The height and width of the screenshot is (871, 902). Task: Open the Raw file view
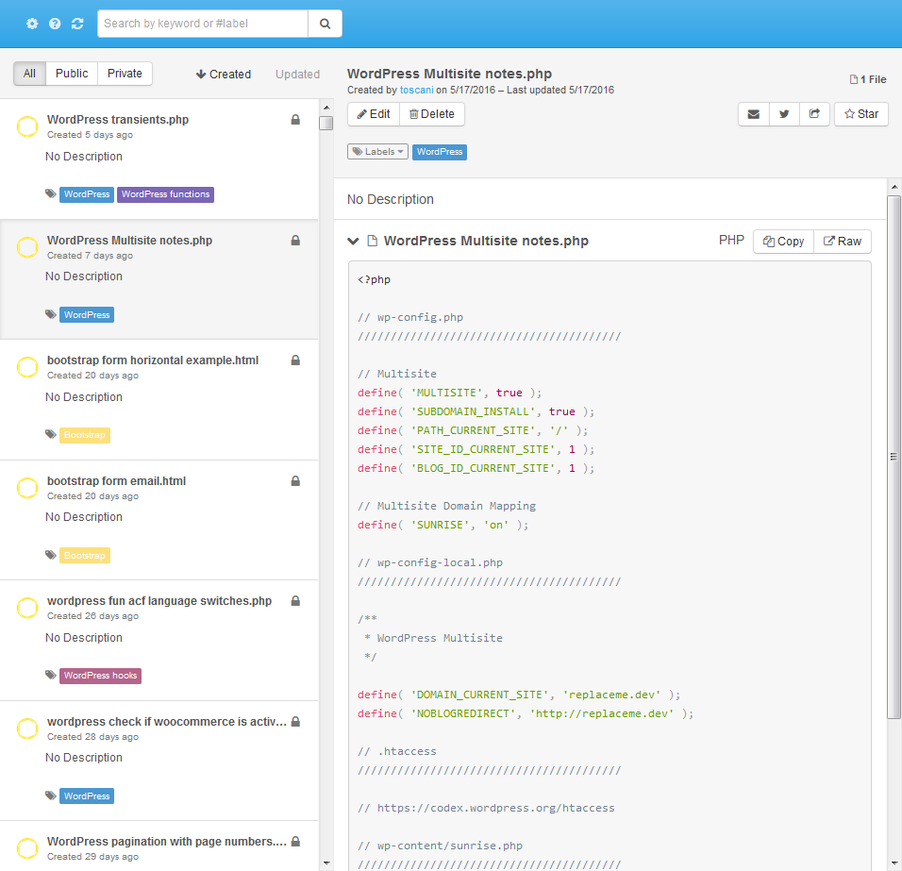click(843, 241)
